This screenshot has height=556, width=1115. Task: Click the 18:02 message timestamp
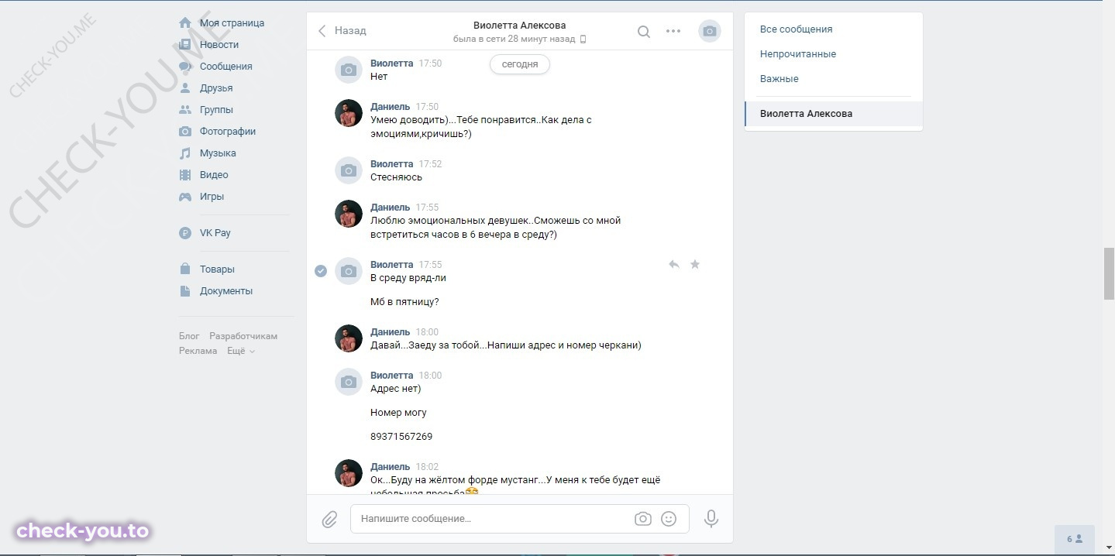tap(427, 467)
